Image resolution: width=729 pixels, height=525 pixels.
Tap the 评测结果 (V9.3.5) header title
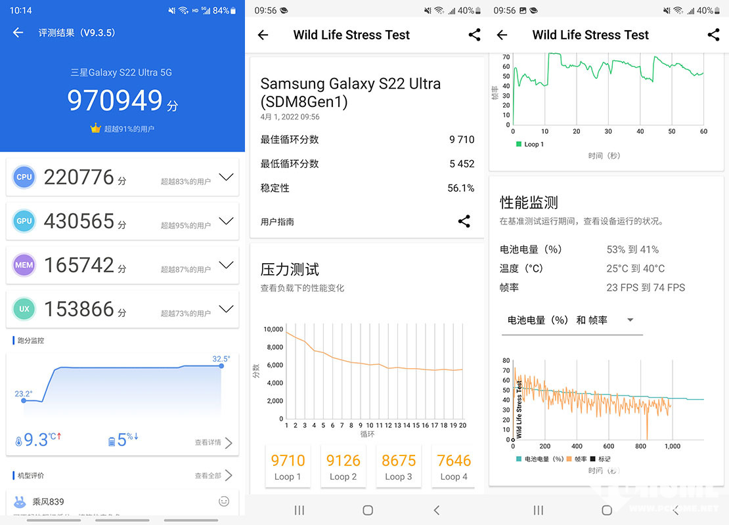coord(77,33)
